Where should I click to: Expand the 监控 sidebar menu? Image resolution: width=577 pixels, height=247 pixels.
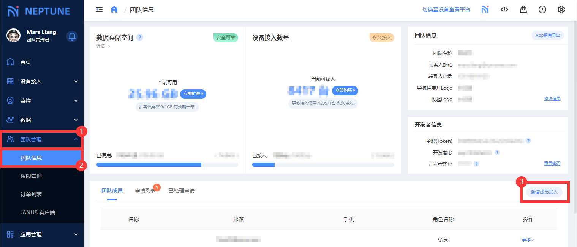click(42, 101)
